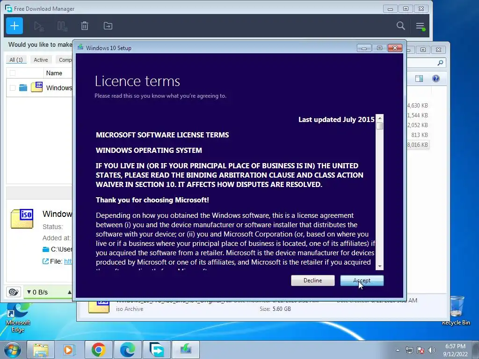Viewport: 479px width, 359px height.
Task: Select the 813 KB file row in Explorer
Action: click(x=419, y=135)
